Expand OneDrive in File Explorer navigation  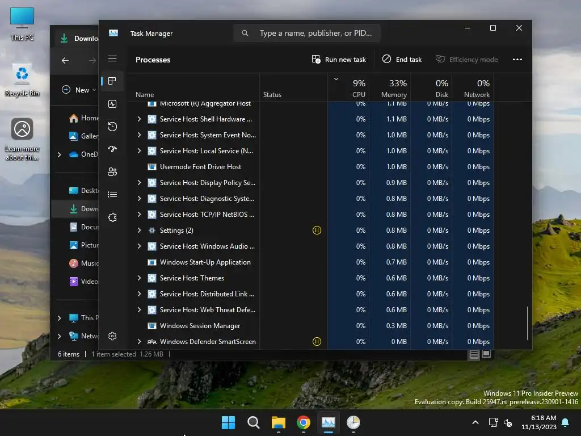pos(59,154)
